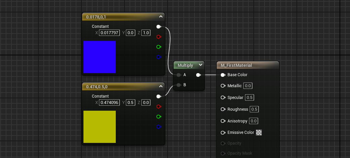Click input pin A on the Multiply node
The width and height of the screenshot is (350, 158).
point(179,75)
